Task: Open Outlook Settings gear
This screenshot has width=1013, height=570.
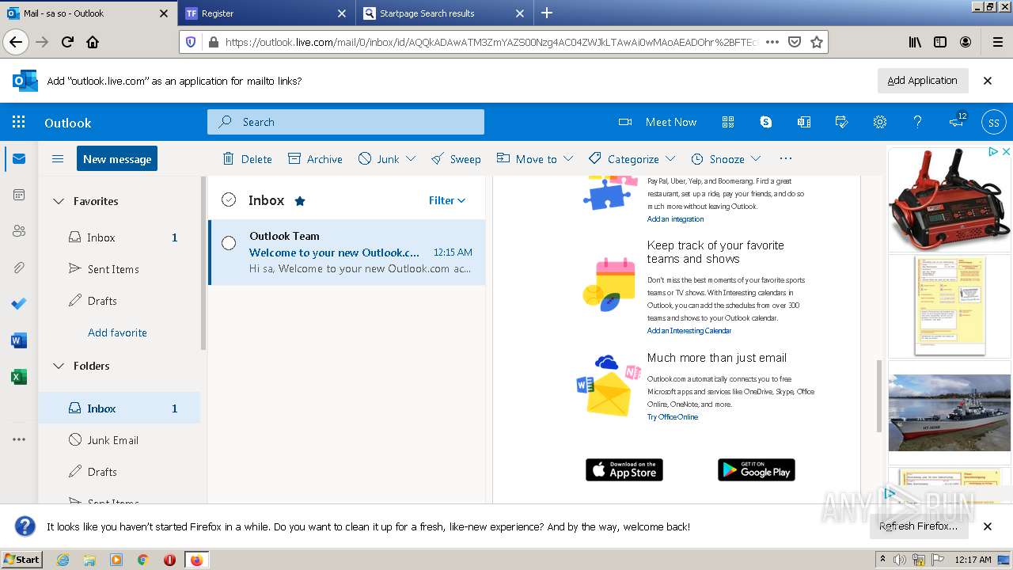Action: (x=879, y=122)
